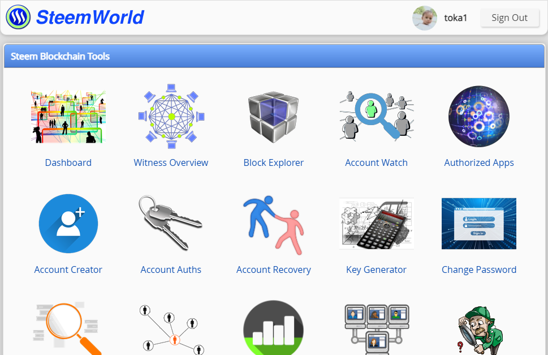This screenshot has width=548, height=355.
Task: Click the toka1 username
Action: tap(455, 18)
